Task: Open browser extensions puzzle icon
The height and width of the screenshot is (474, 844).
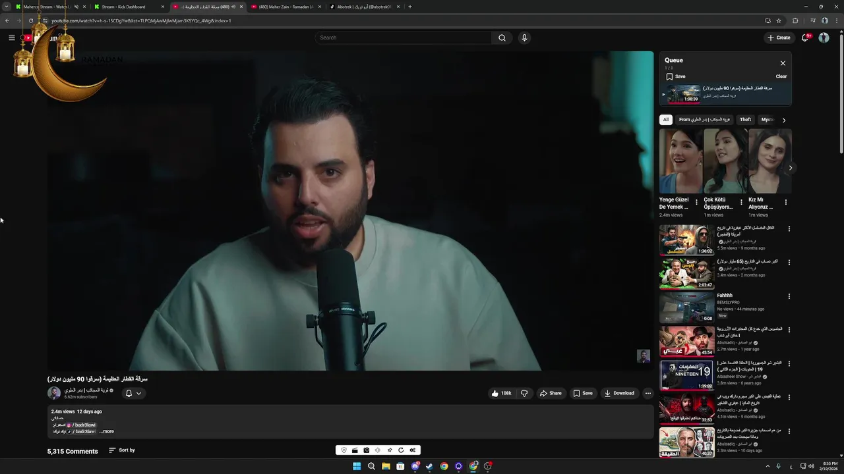Action: 795,20
